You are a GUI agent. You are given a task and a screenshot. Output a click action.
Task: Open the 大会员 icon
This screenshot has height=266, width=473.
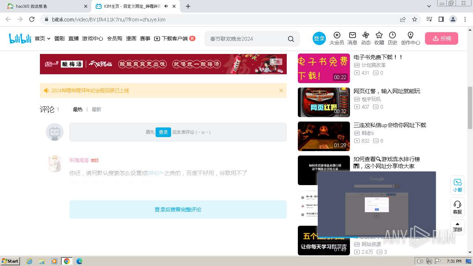[337, 38]
